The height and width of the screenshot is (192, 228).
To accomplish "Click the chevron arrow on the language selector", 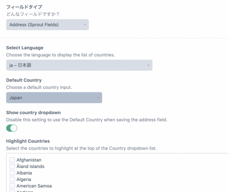I will point(148,65).
